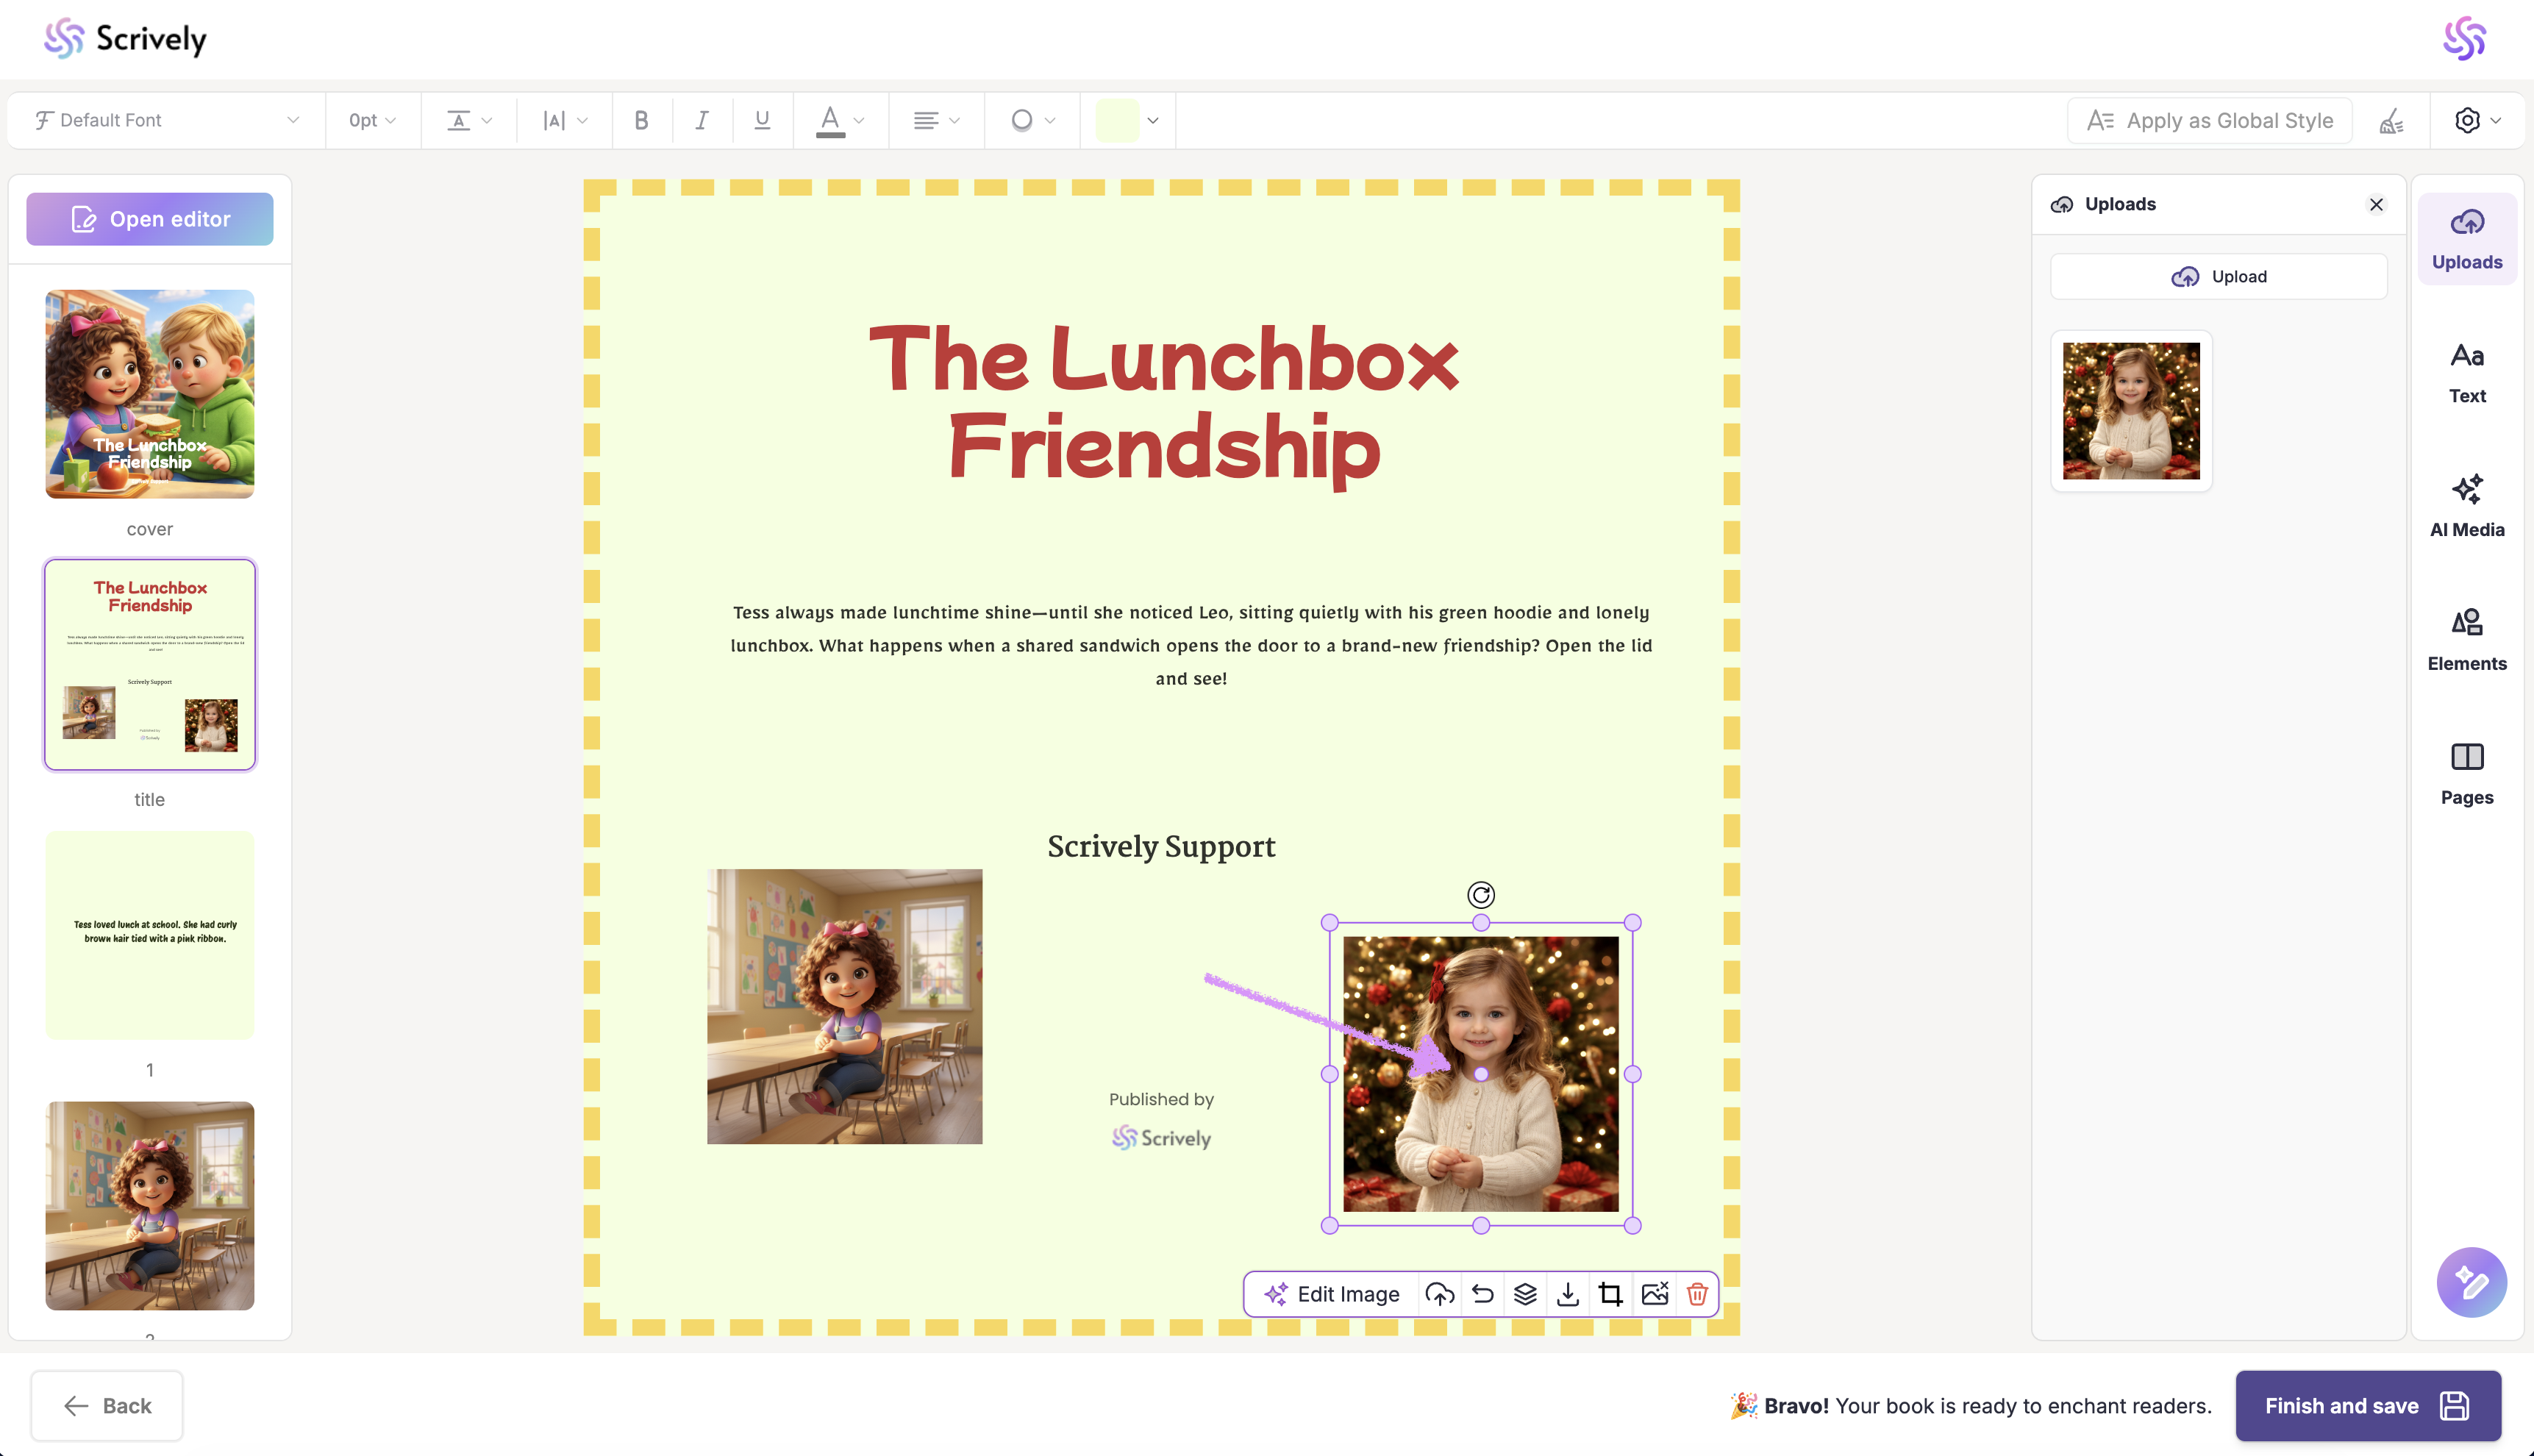Click the remove background image icon
The height and width of the screenshot is (1456, 2534).
(x=1654, y=1294)
